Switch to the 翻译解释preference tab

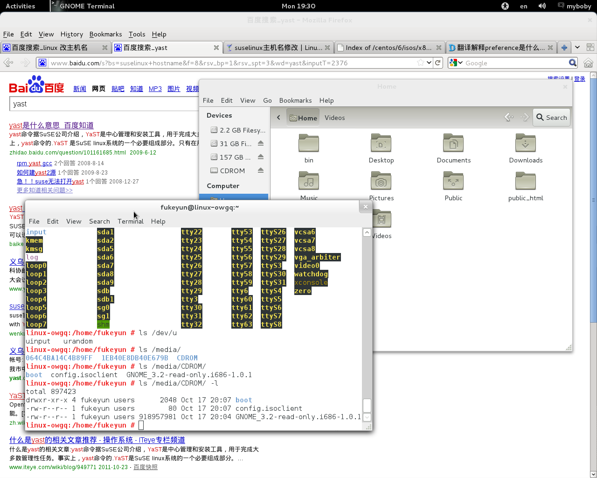pos(500,48)
